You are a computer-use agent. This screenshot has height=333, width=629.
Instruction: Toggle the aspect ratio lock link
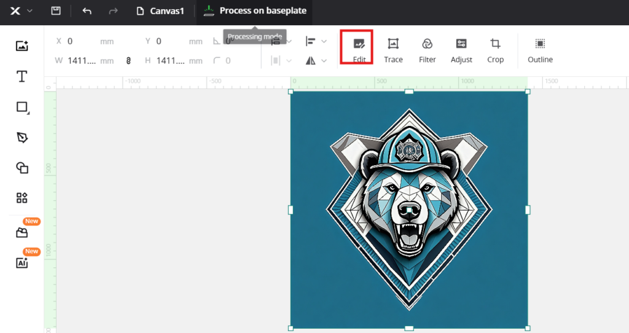tap(128, 61)
